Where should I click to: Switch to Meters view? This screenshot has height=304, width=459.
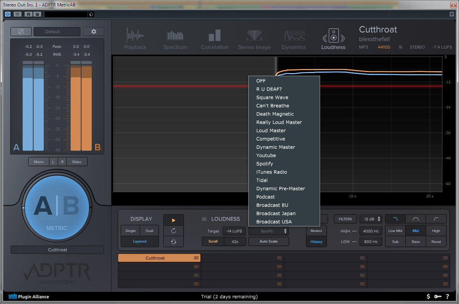[316, 231]
